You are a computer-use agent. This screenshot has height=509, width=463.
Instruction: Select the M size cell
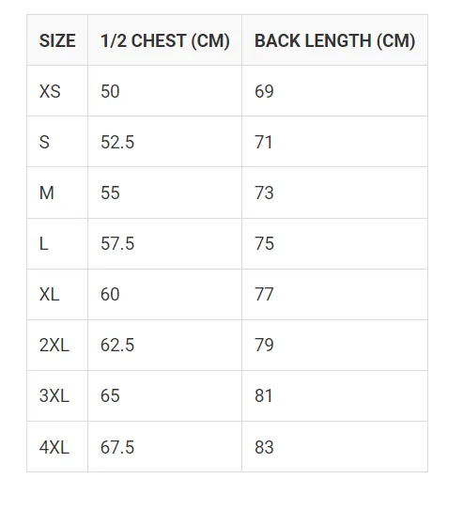click(57, 193)
